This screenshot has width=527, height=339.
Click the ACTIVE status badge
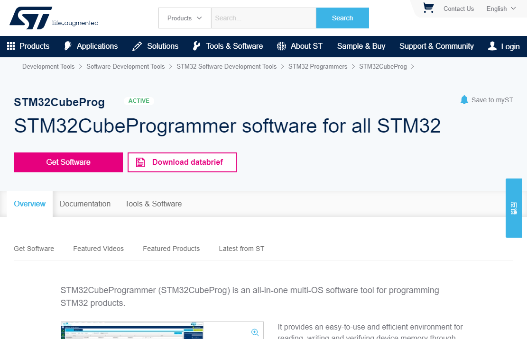139,101
